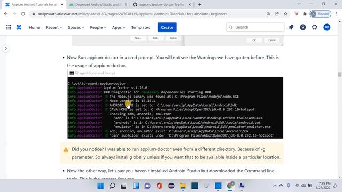
Task: Click the volume tray icon
Action: [x=304, y=186]
